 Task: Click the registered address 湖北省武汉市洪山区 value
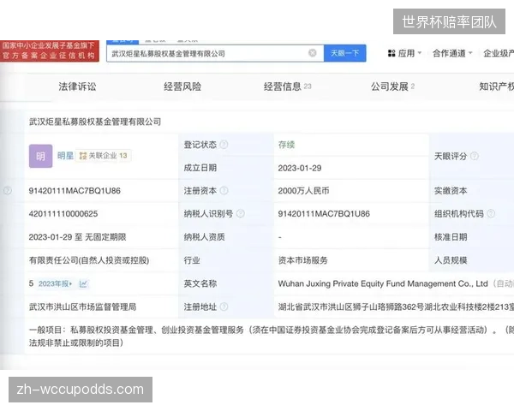click(x=396, y=307)
